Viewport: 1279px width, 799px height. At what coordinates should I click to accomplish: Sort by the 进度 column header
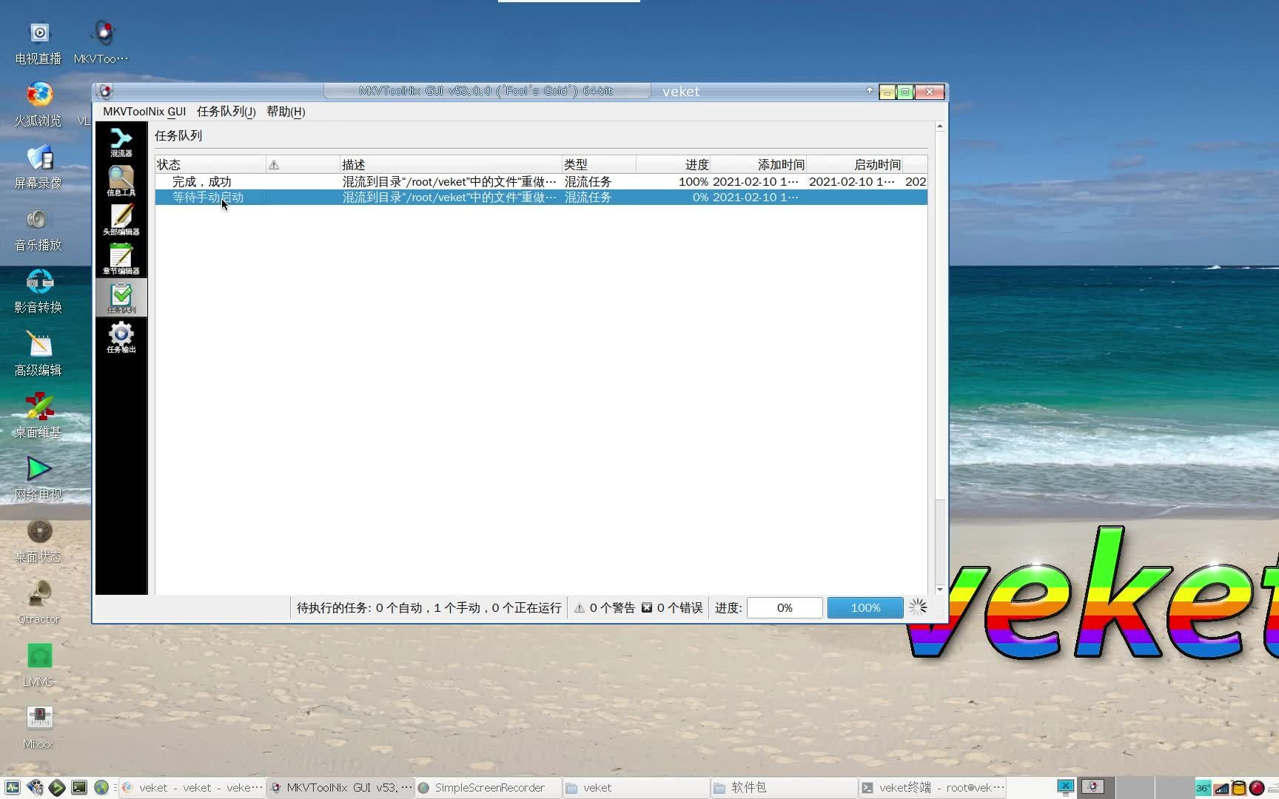pyautogui.click(x=673, y=164)
